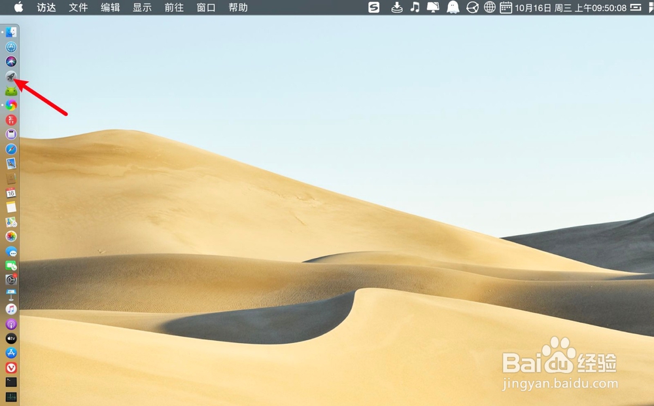Open Podcasts app in Dock
This screenshot has width=654, height=406.
coord(11,324)
